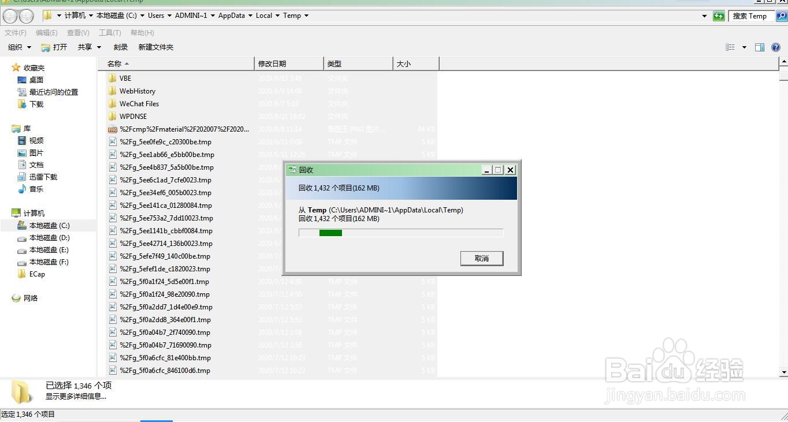The height and width of the screenshot is (422, 788).
Task: Click 刻录 burn toolbar button
Action: (x=121, y=47)
